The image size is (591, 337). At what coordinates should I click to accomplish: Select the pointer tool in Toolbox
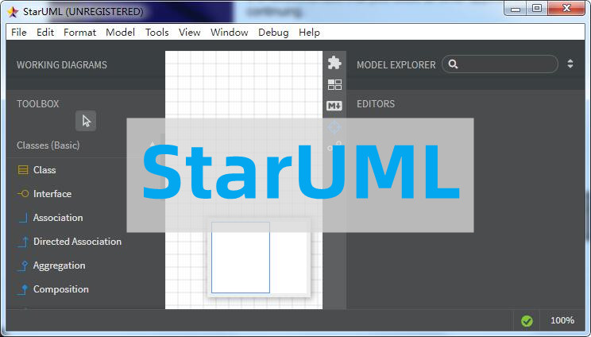coord(86,121)
